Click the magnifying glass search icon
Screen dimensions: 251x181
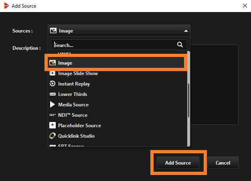tap(180, 45)
